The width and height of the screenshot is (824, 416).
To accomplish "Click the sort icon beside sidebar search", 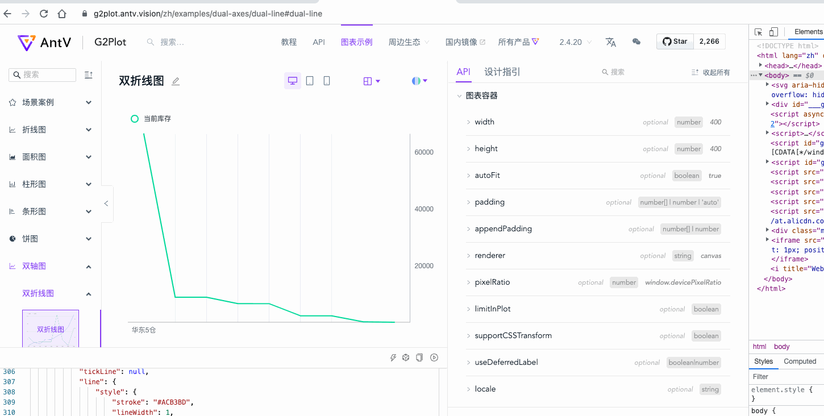I will point(88,75).
